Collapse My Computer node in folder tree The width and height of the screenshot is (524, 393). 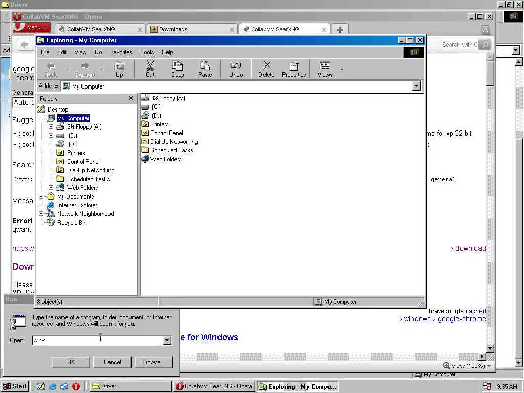[41, 118]
